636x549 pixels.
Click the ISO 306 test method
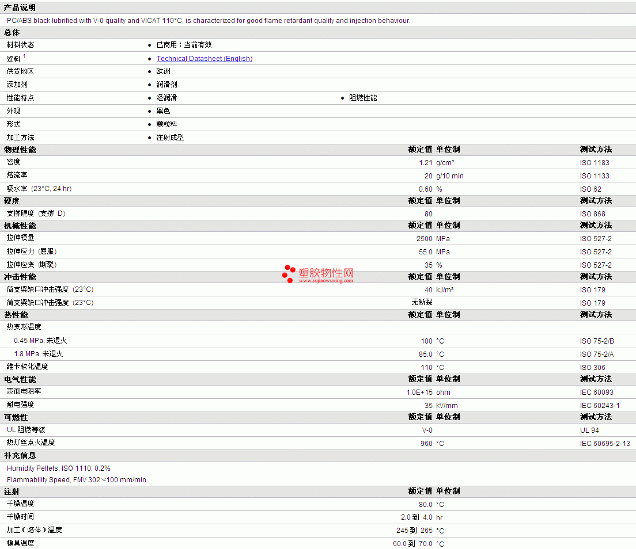click(x=592, y=368)
